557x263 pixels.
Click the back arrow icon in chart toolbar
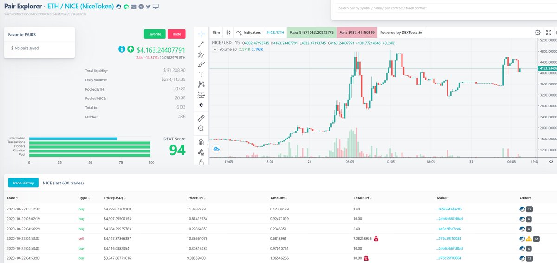(201, 105)
